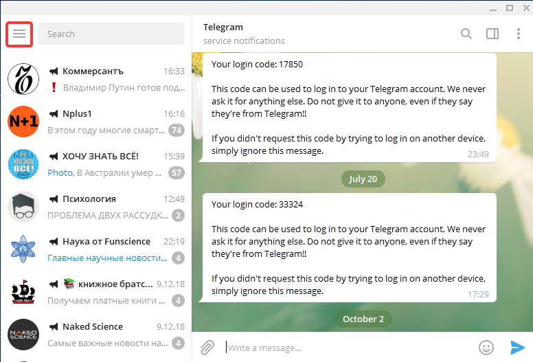The width and height of the screenshot is (533, 362).
Task: Click the October 2 date label
Action: [x=363, y=319]
